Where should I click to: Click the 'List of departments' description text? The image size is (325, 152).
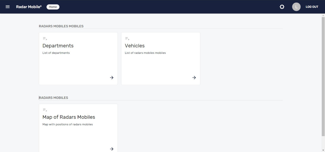56,53
